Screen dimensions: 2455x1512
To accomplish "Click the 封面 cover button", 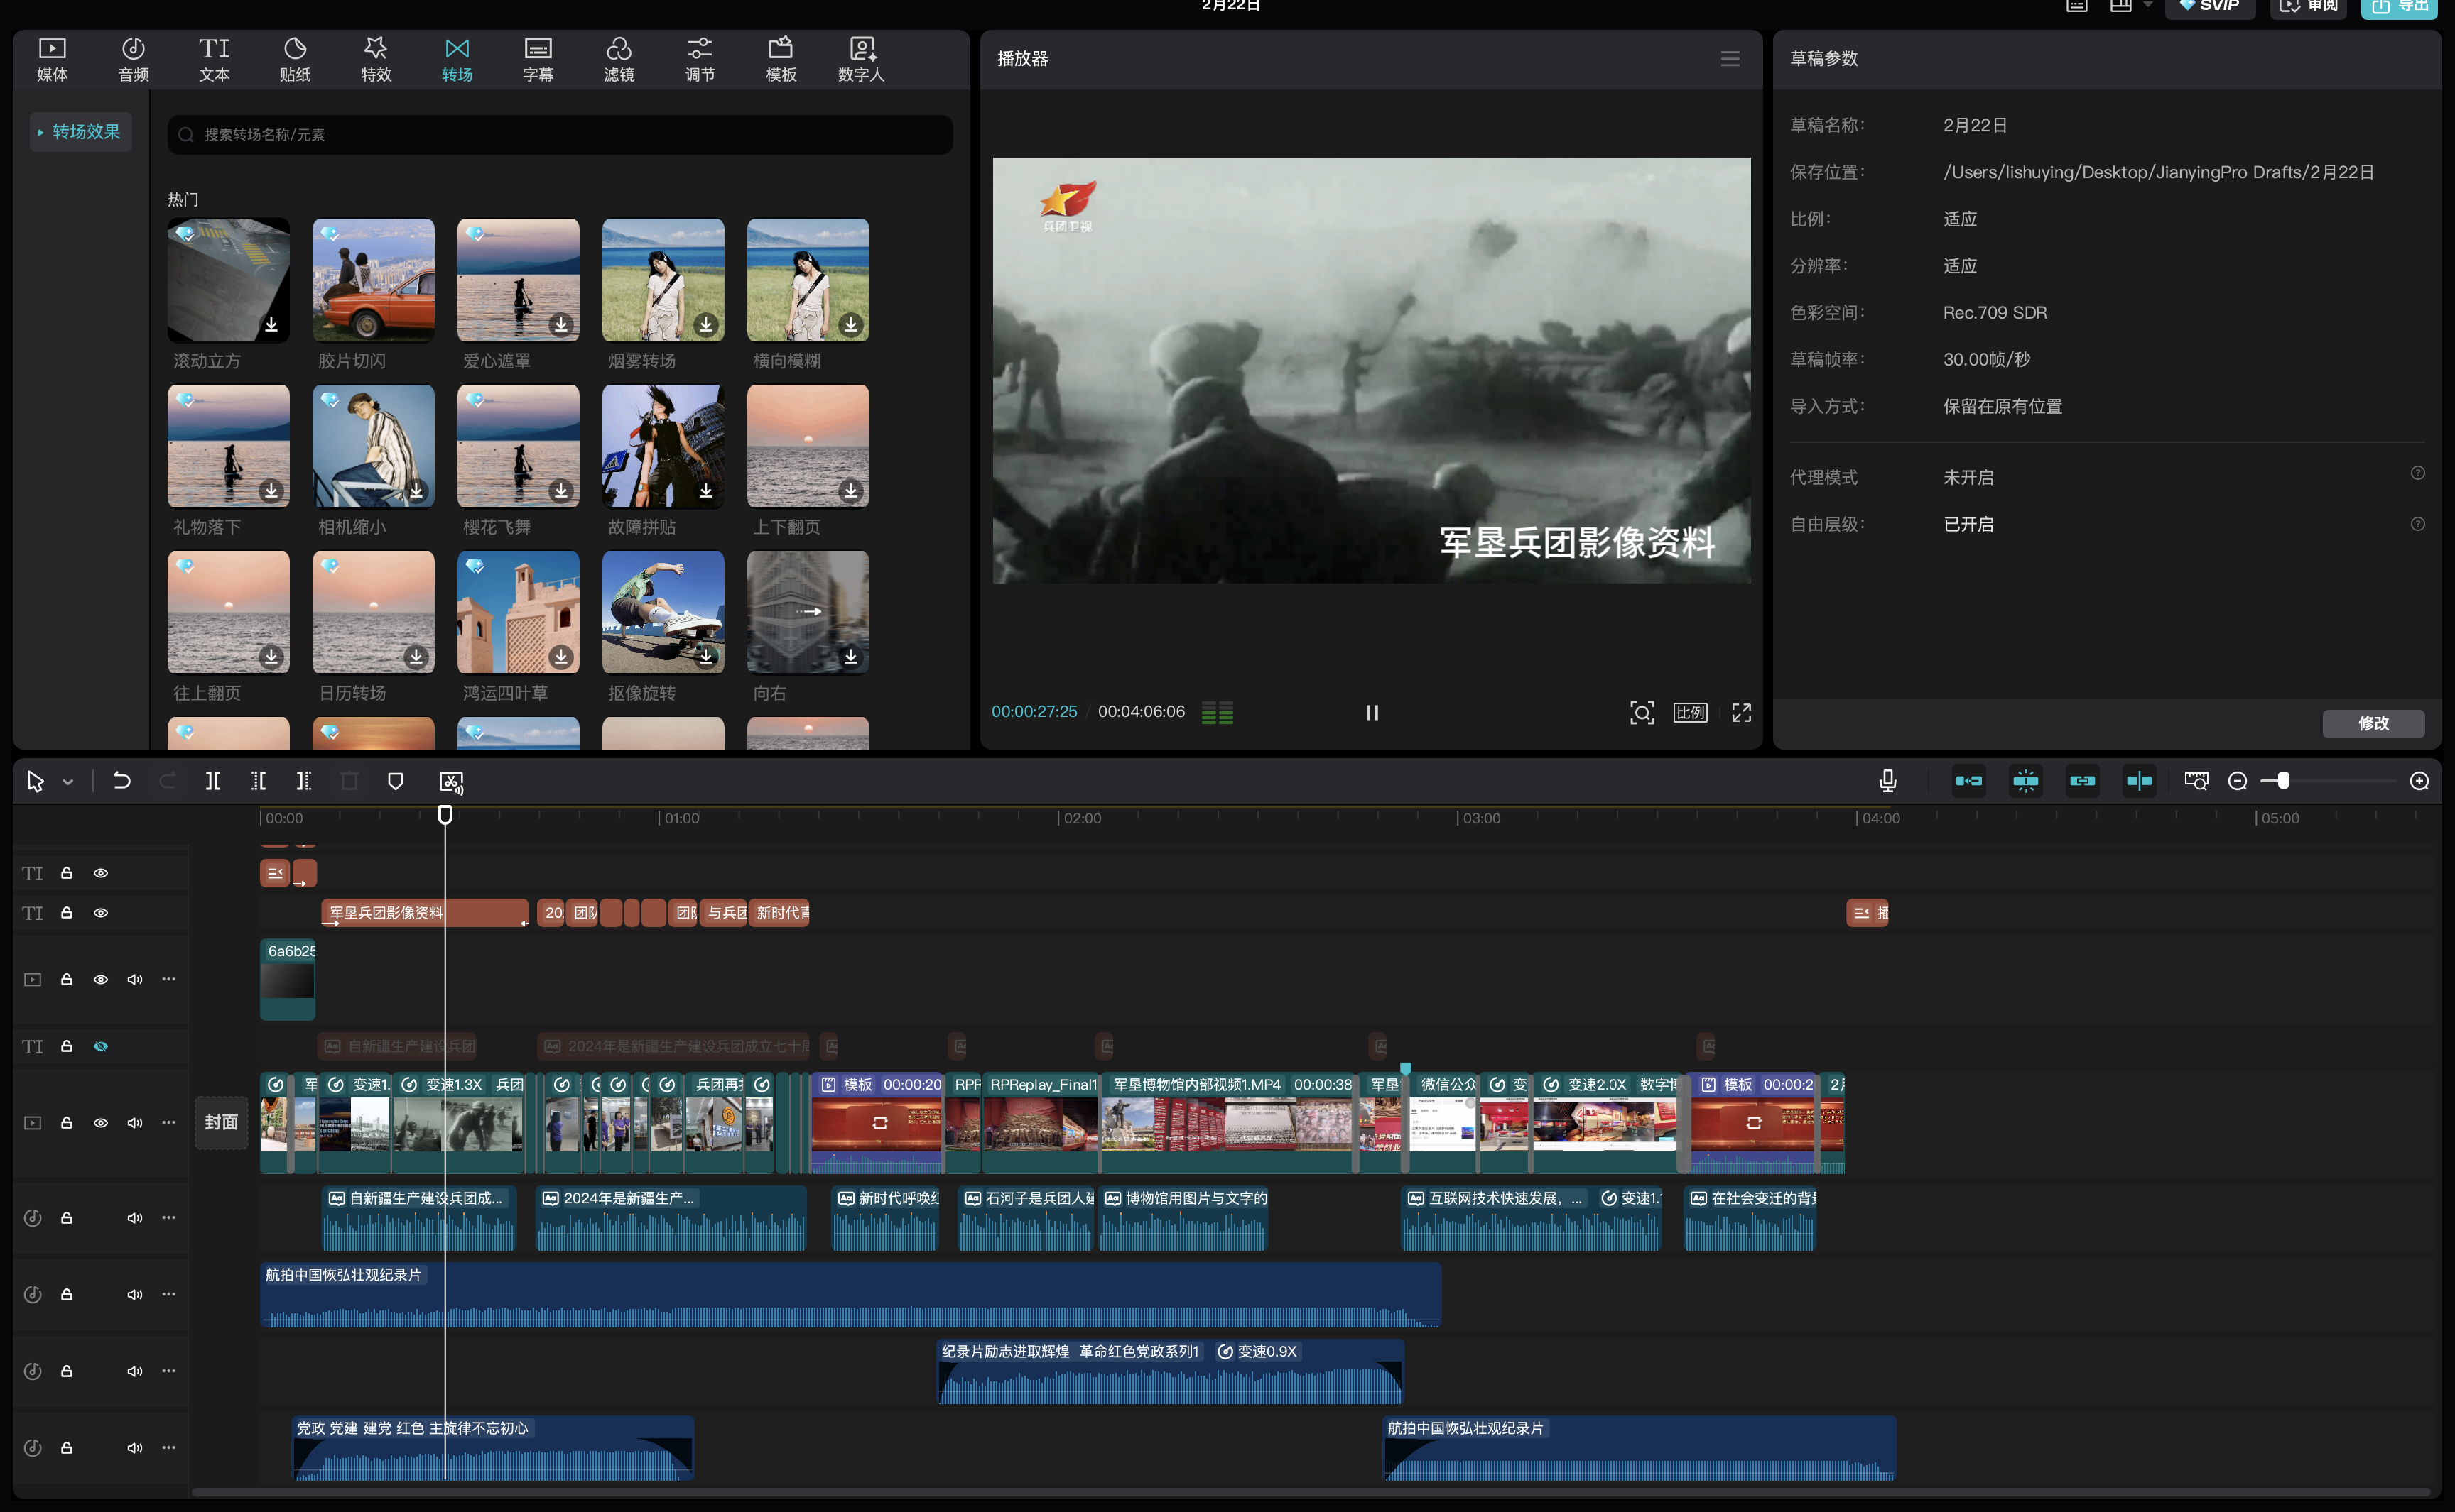I will pos(221,1122).
